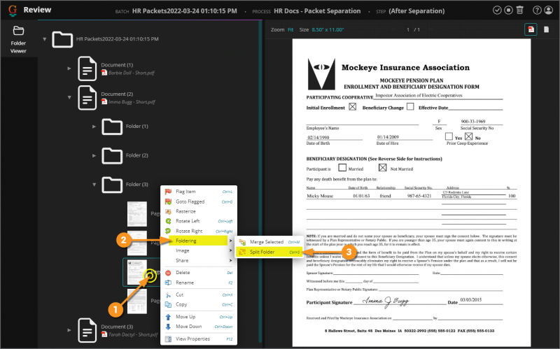Expand Document (1) tree node

(x=69, y=68)
